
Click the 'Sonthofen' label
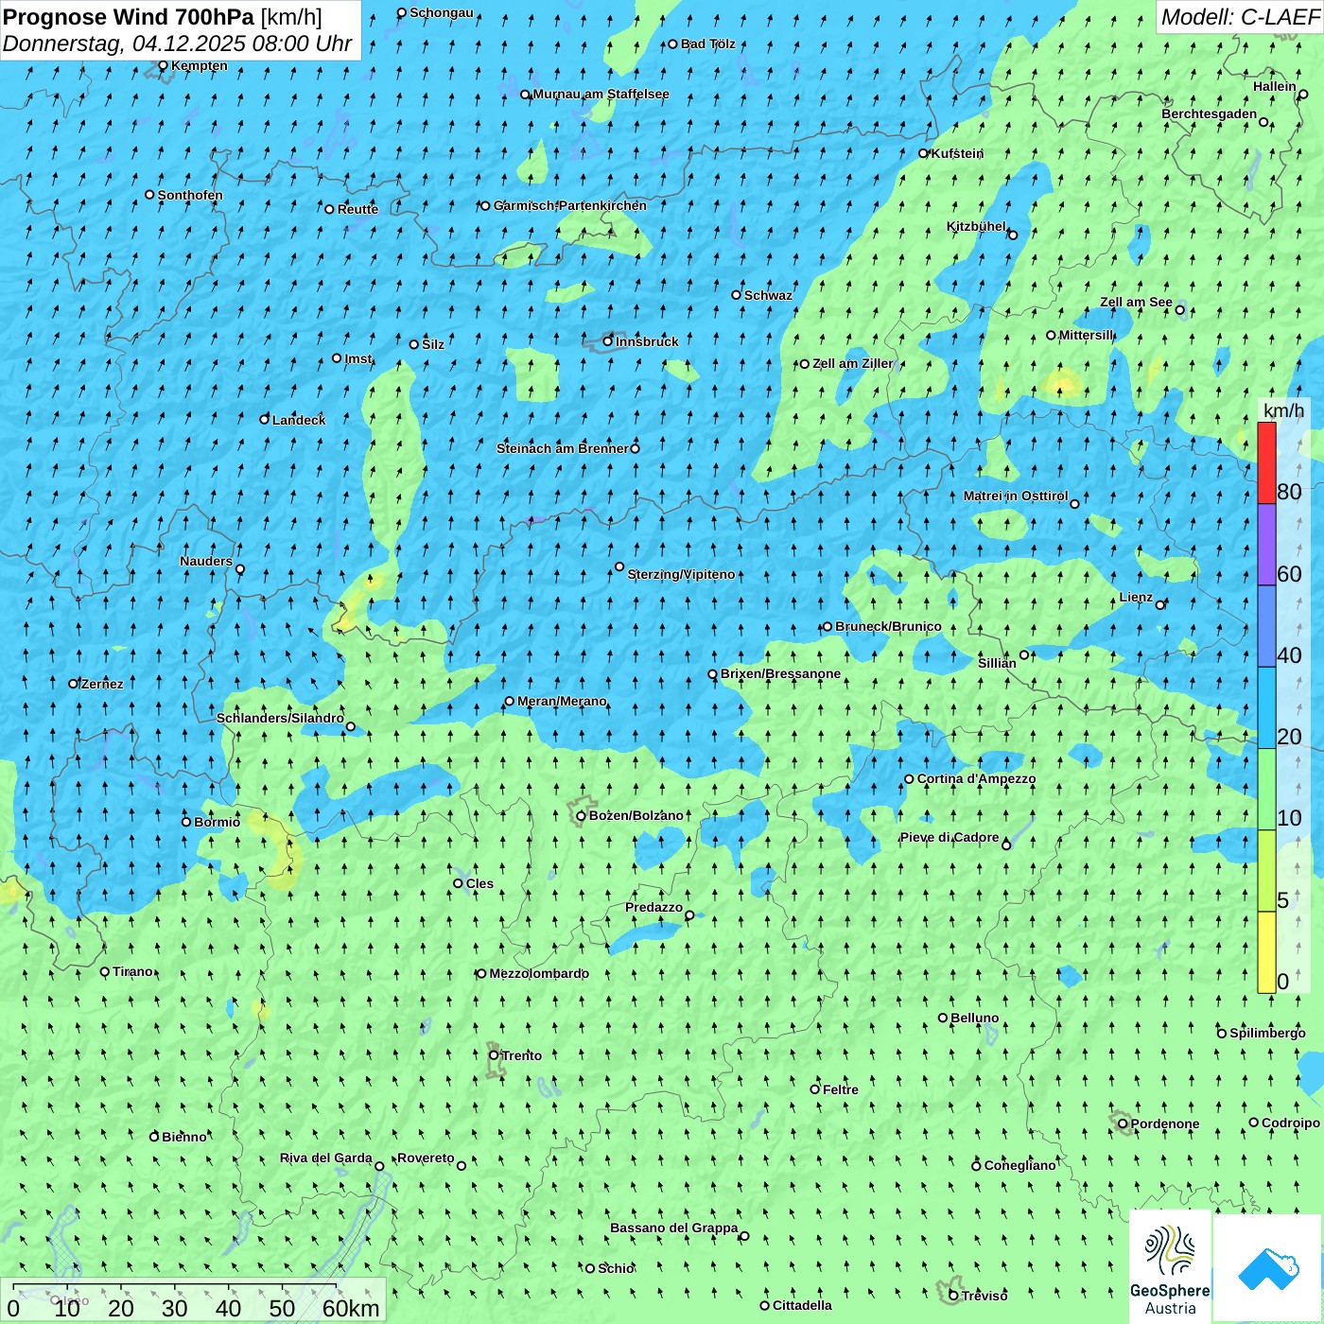coord(190,195)
